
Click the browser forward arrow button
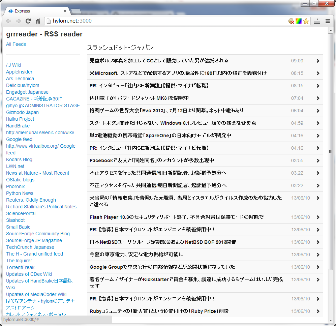click(19, 21)
